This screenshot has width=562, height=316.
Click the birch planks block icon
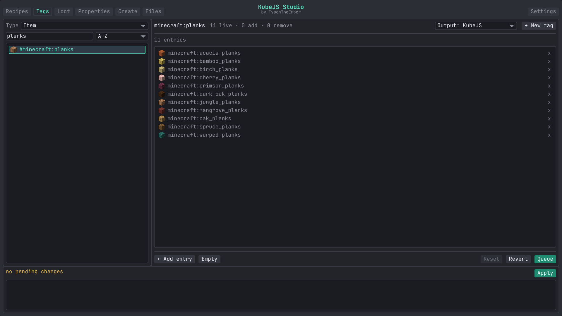(x=162, y=69)
